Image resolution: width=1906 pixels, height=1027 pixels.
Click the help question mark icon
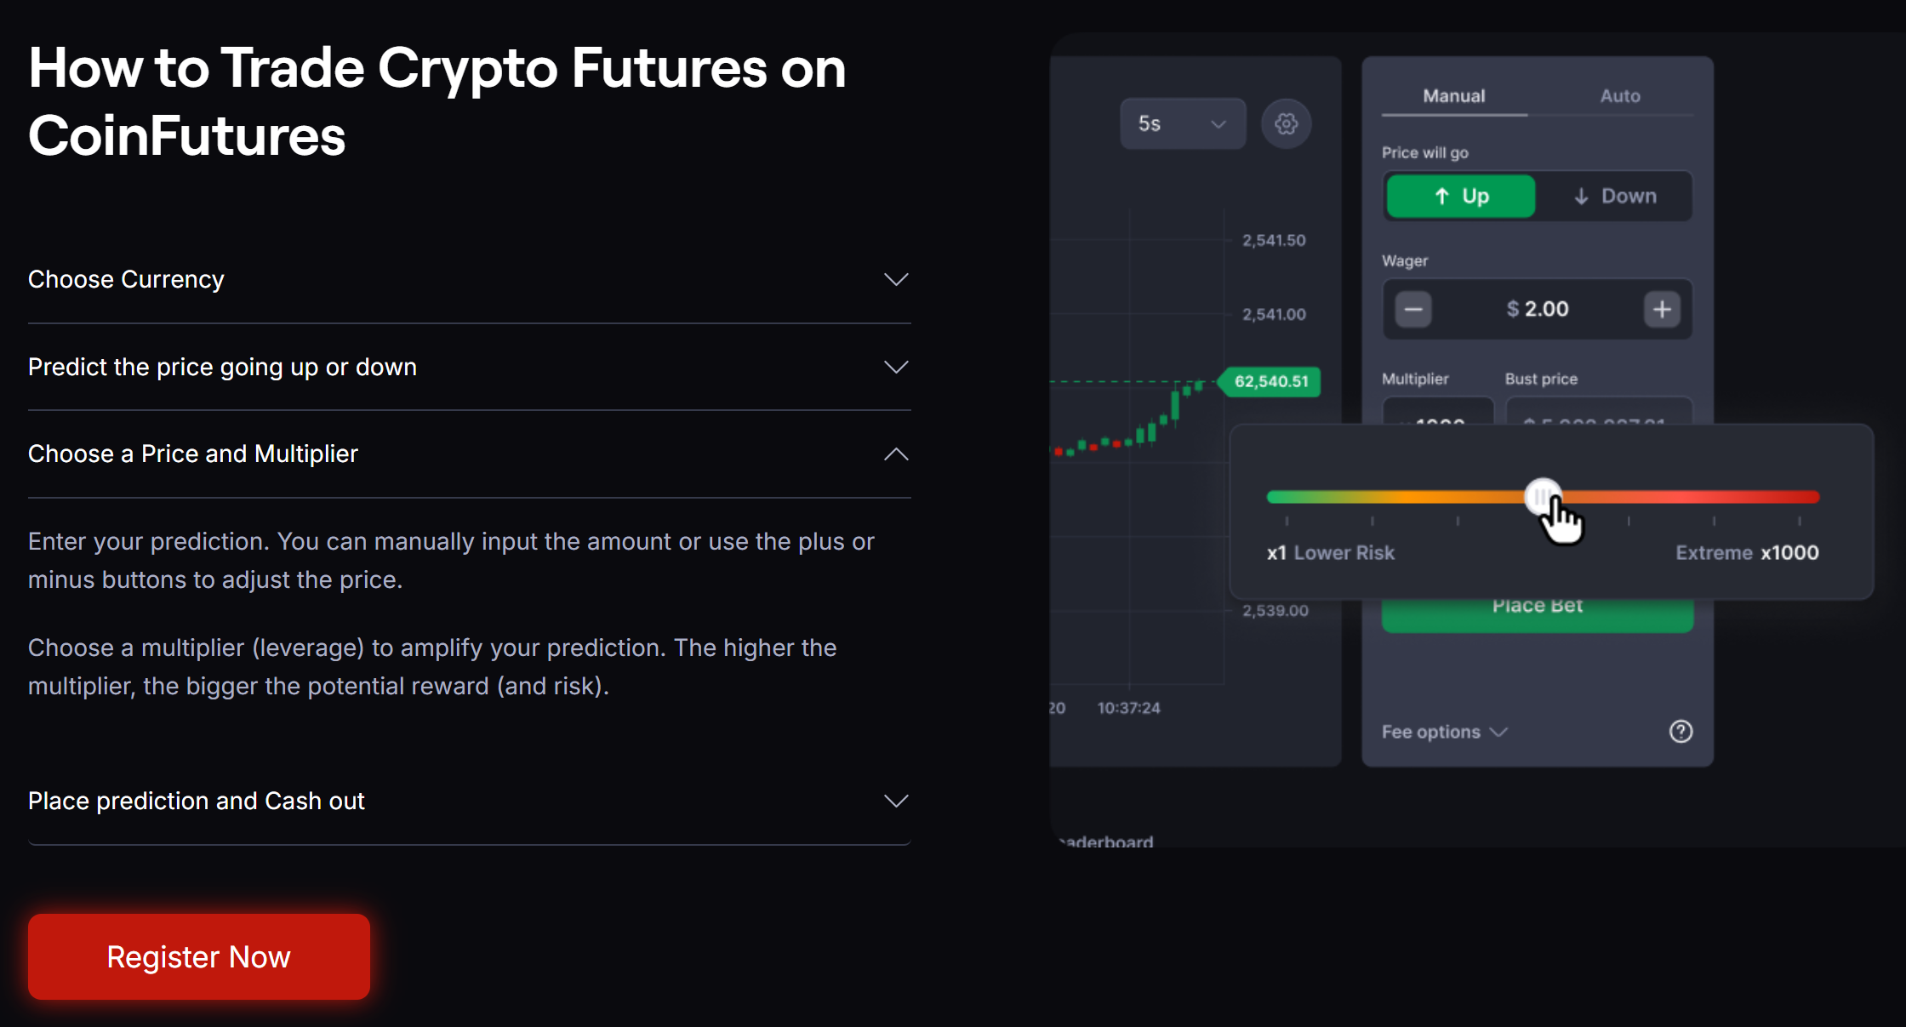tap(1680, 732)
